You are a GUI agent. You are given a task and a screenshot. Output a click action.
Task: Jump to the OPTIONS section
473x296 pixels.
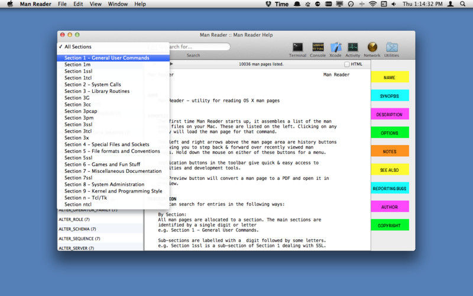[390, 133]
